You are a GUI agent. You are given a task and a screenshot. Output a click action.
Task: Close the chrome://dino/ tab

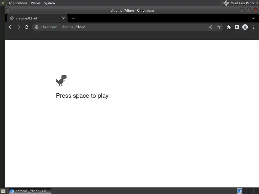click(63, 18)
